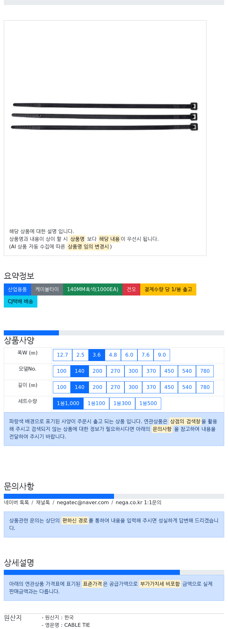This screenshot has width=228, height=629.
Task: Pick model No. 200
Action: point(98,371)
